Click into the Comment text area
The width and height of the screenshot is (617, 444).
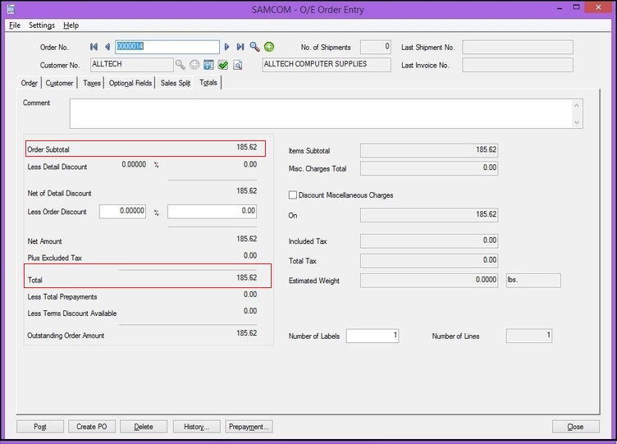[327, 113]
